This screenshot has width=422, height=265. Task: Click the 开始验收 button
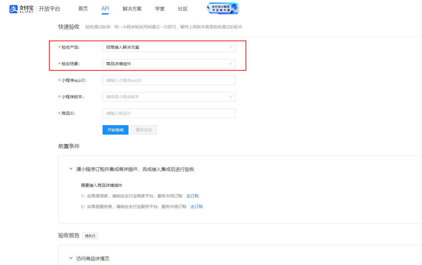click(x=116, y=130)
